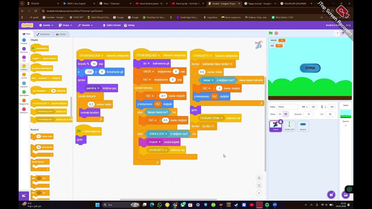
Task: Open the add extension button at palette bottom
Action: point(24,196)
